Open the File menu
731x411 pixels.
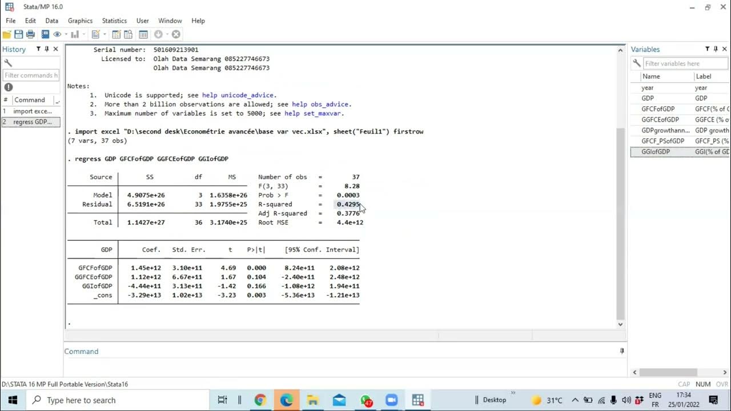click(x=11, y=21)
